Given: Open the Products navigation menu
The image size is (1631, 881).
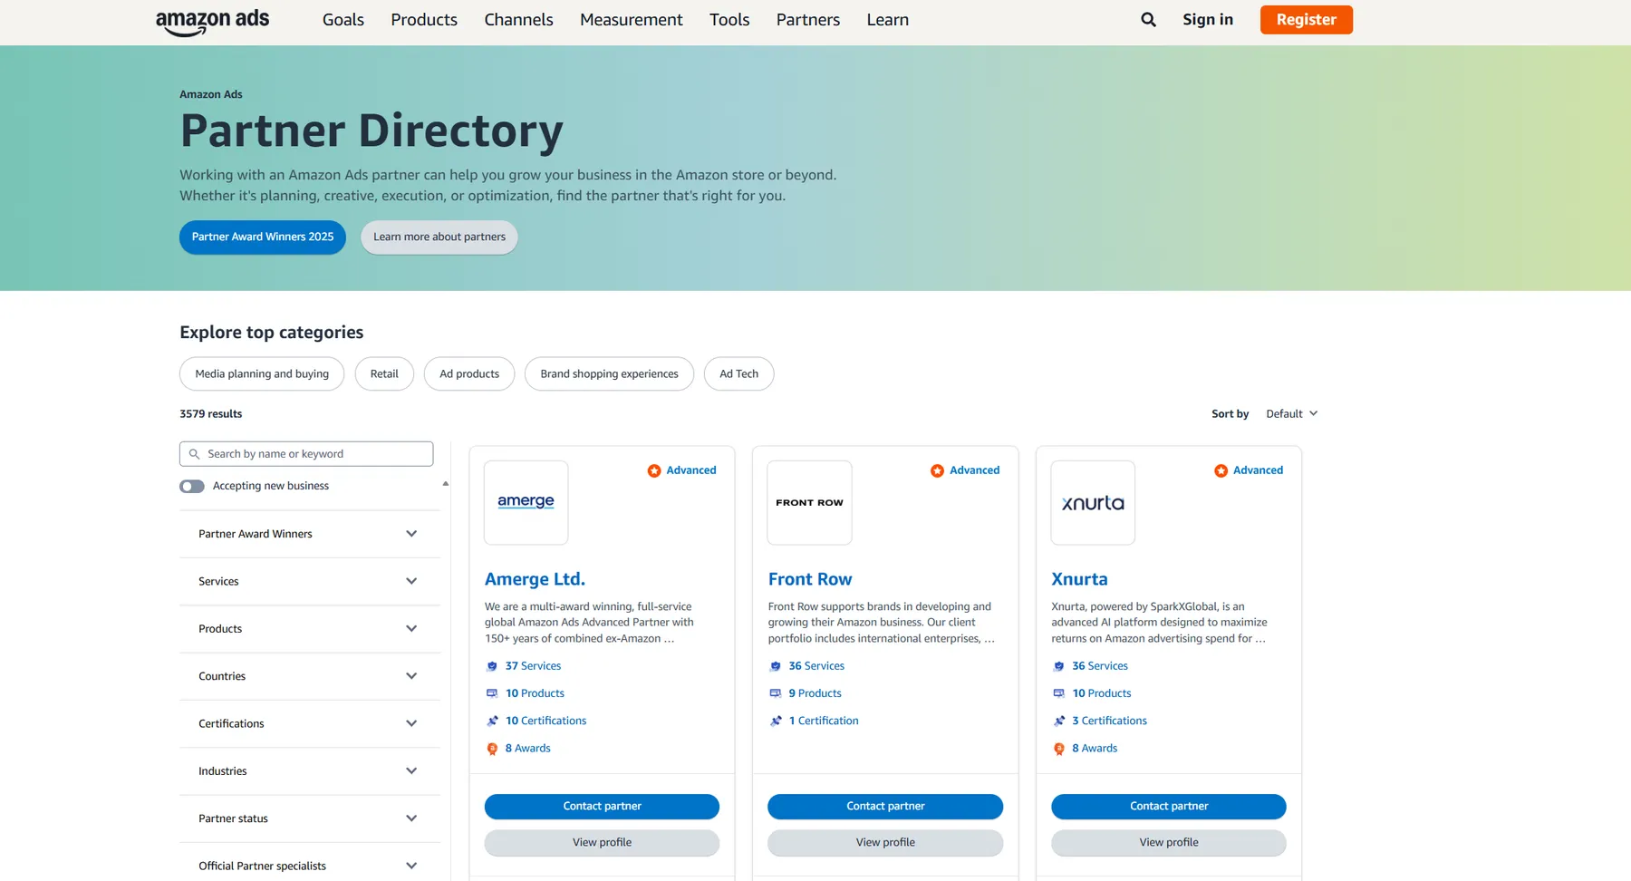Looking at the screenshot, I should point(424,20).
